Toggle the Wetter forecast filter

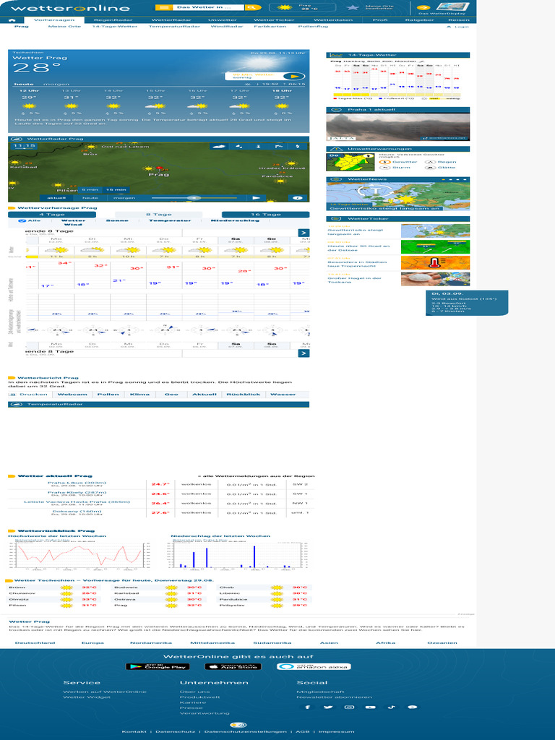pyautogui.click(x=73, y=220)
